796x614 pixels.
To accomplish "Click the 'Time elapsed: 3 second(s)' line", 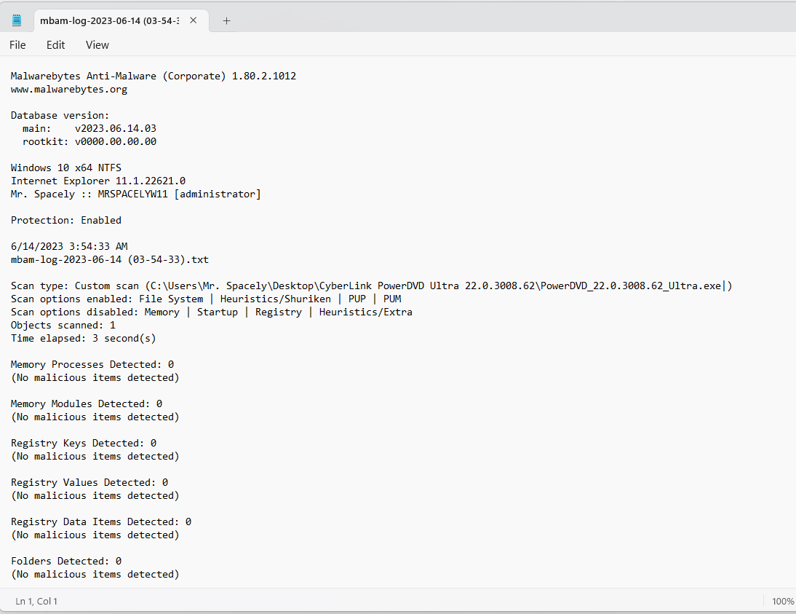I will pyautogui.click(x=83, y=339).
